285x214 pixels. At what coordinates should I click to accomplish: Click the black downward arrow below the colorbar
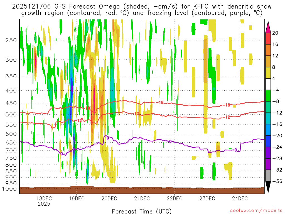point(268,187)
